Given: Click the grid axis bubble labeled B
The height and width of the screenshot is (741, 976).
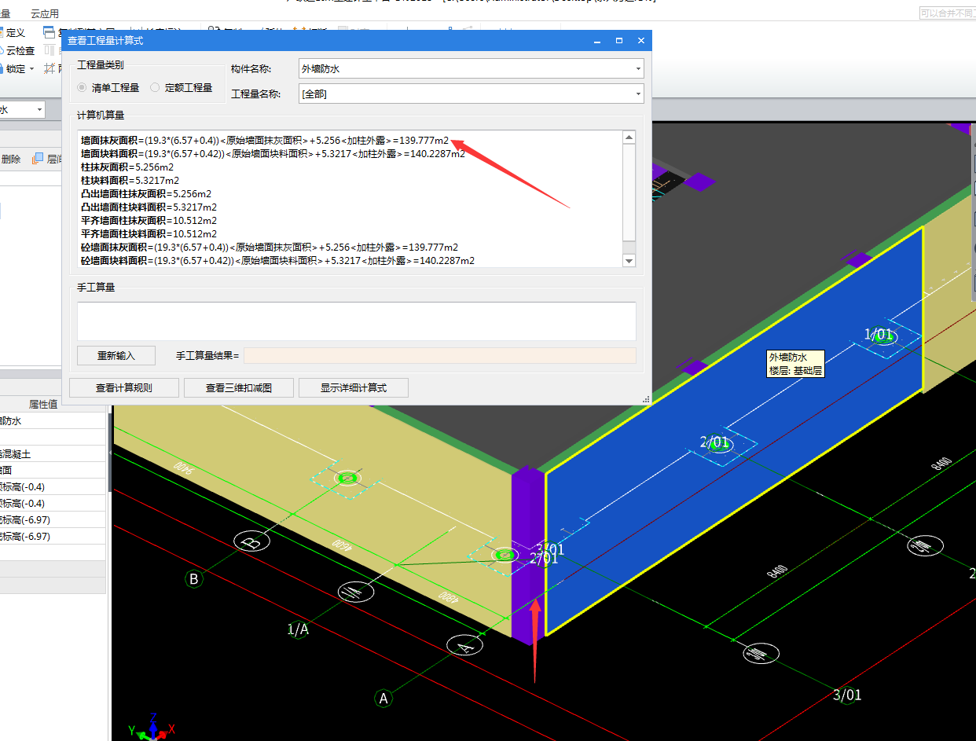Looking at the screenshot, I should 194,579.
